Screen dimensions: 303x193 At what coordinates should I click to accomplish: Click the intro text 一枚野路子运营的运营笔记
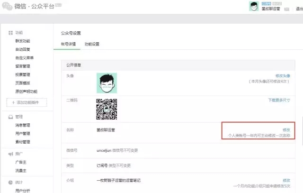click(x=118, y=180)
